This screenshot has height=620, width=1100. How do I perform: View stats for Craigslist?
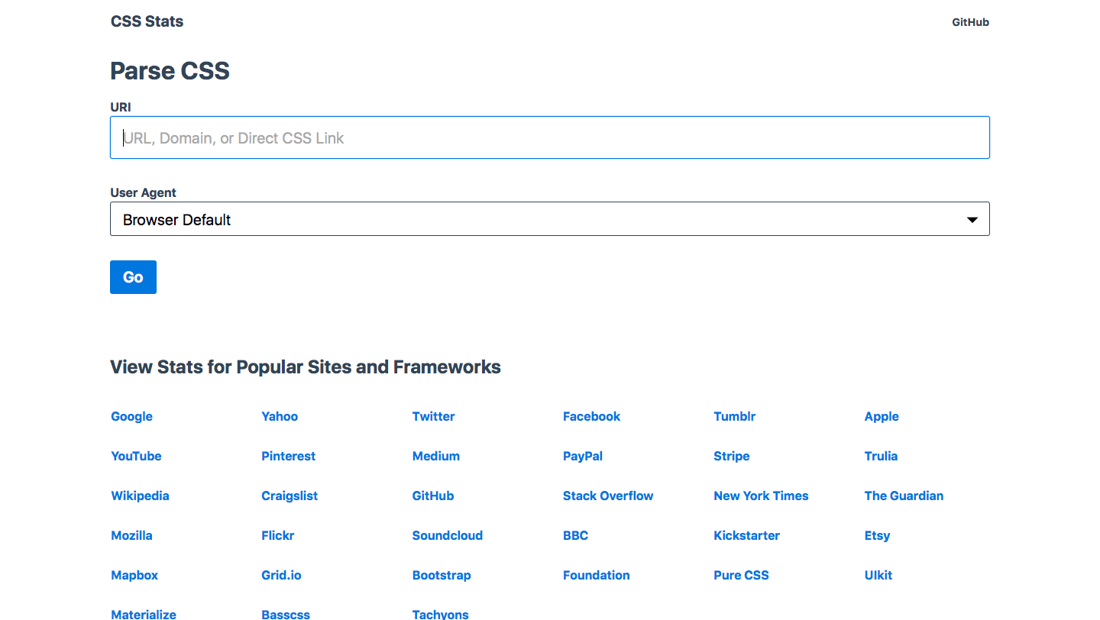290,496
